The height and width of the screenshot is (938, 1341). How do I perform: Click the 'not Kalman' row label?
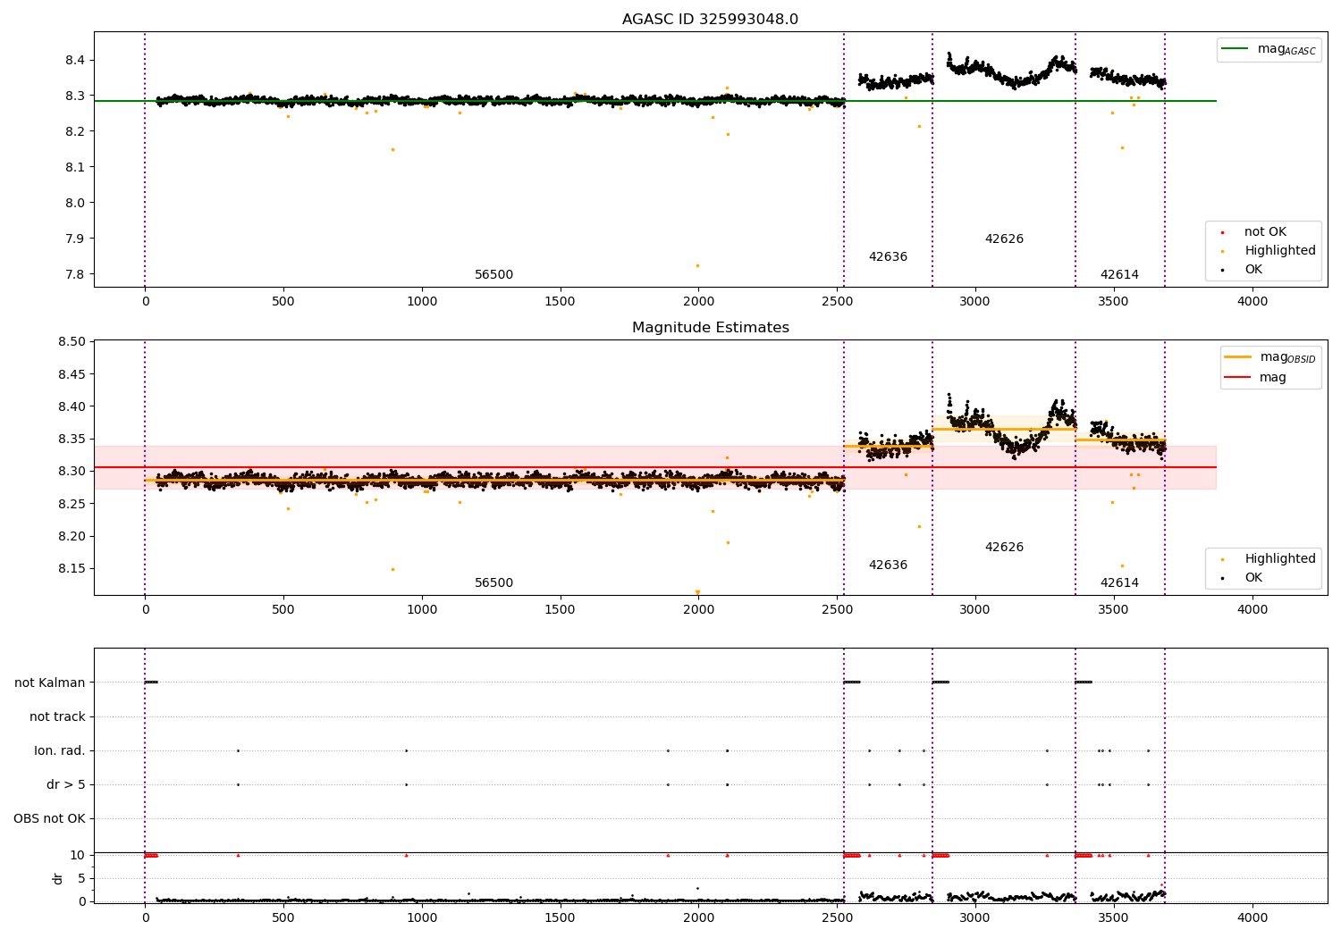[x=50, y=683]
